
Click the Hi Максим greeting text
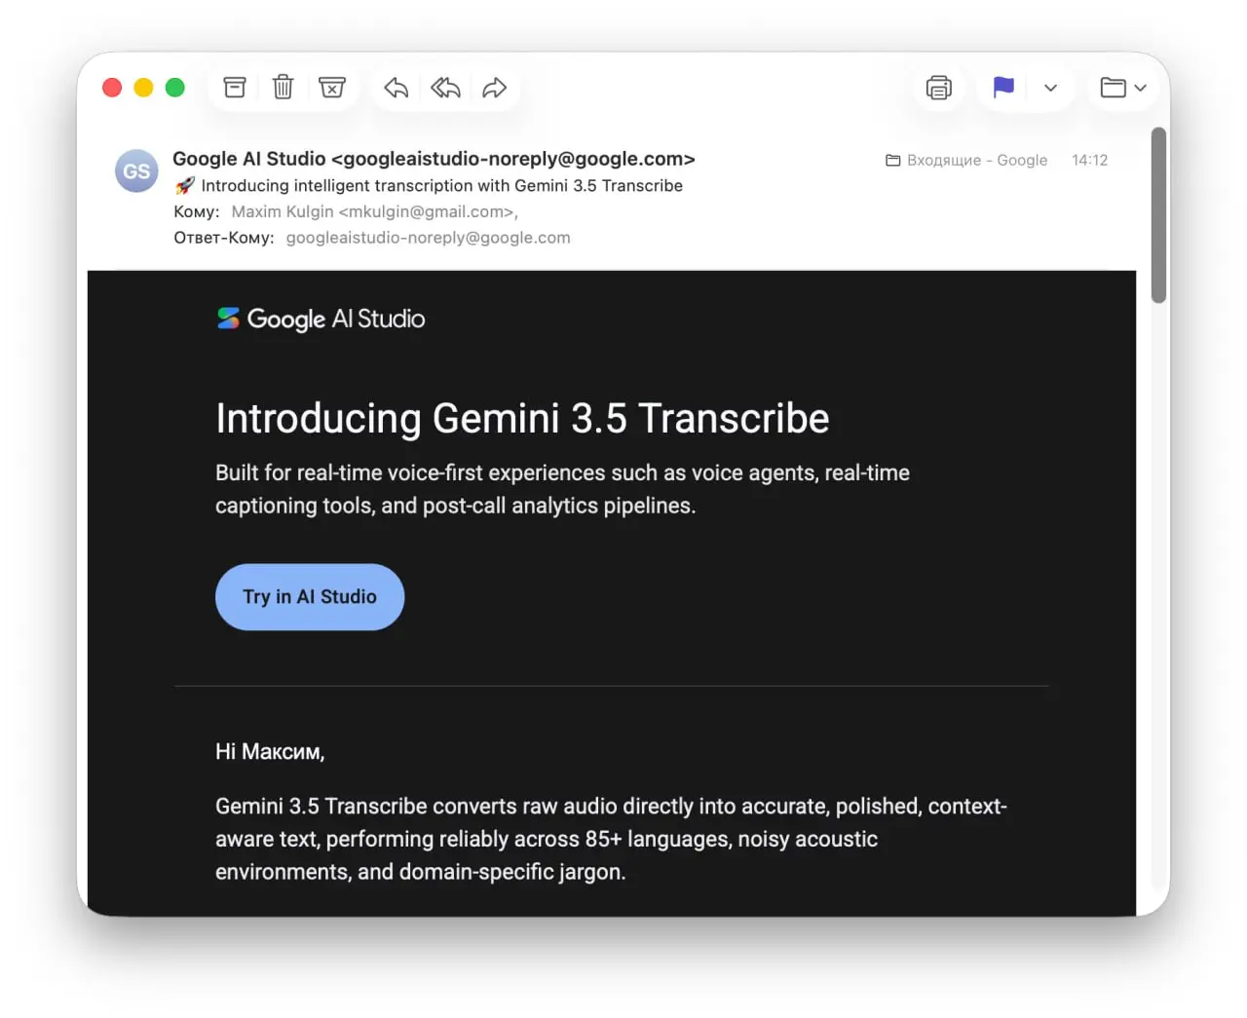270,752
